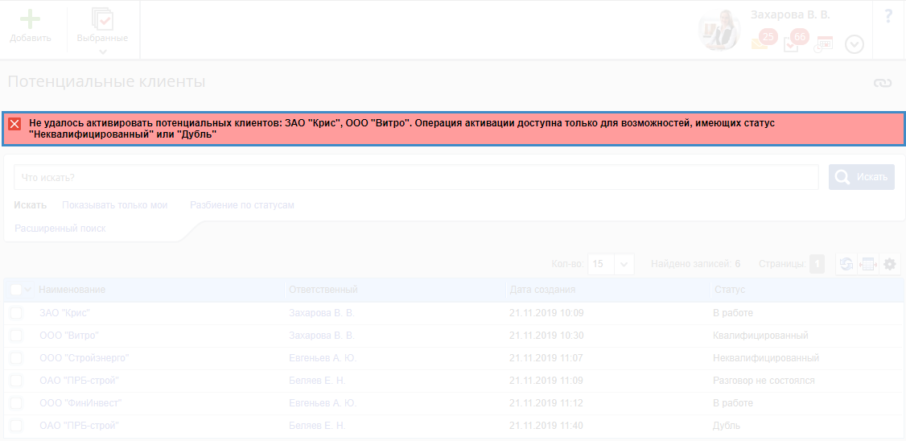Open list settings gear icon

point(890,264)
